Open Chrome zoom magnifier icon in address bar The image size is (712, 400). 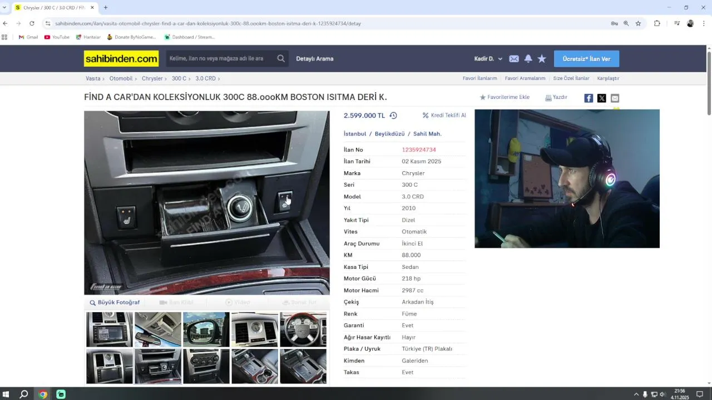click(x=626, y=23)
